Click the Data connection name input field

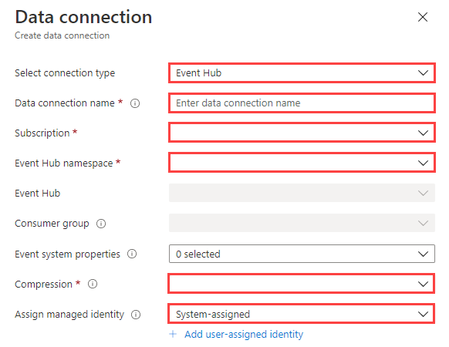coord(302,103)
